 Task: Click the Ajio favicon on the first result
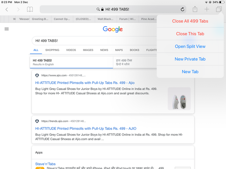point(37,75)
